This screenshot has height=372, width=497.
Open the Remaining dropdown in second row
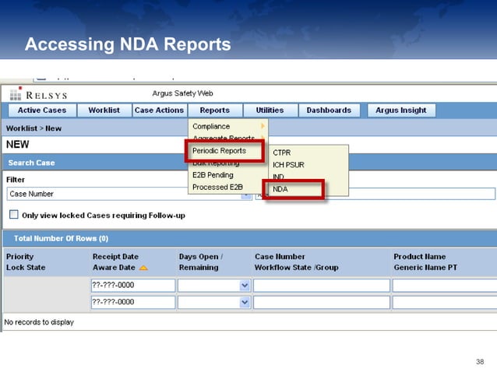click(x=245, y=302)
